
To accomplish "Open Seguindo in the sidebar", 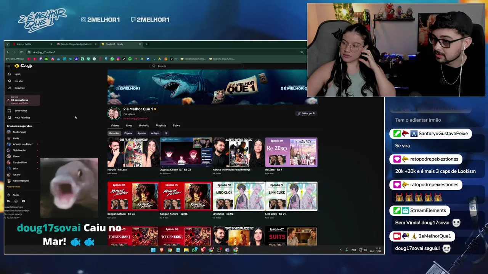I will [x=19, y=88].
